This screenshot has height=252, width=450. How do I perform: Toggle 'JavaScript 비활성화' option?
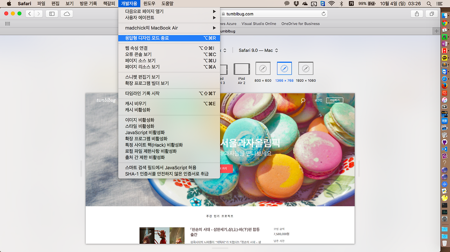(x=169, y=132)
